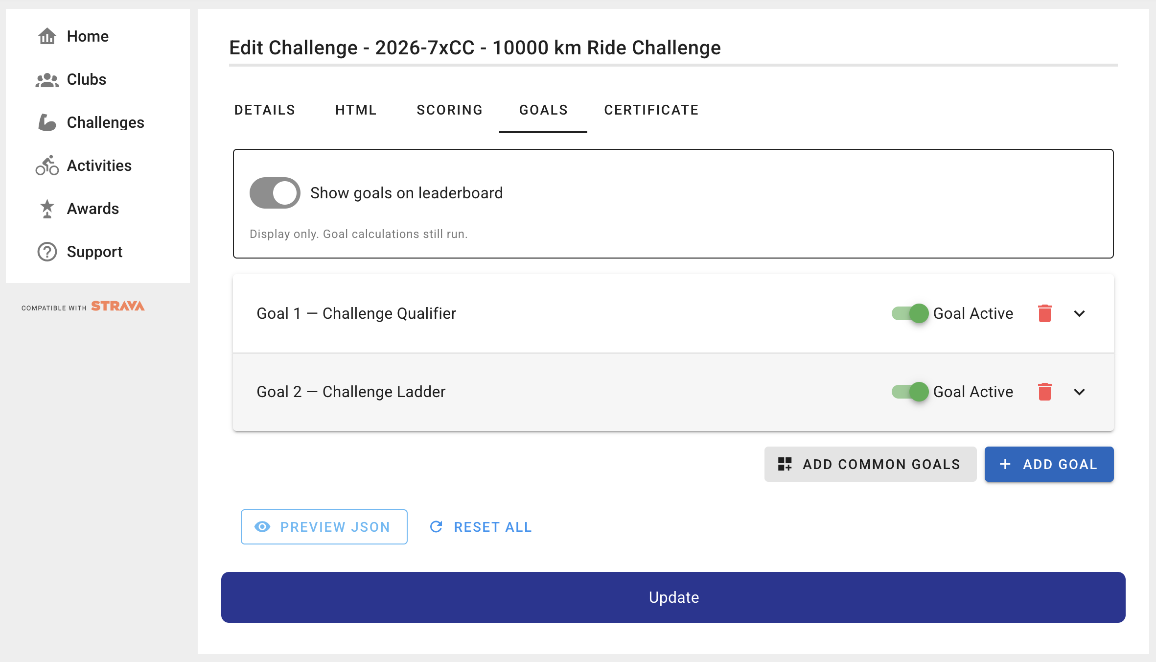Open Support via the question mark icon
1156x662 pixels.
click(x=47, y=252)
